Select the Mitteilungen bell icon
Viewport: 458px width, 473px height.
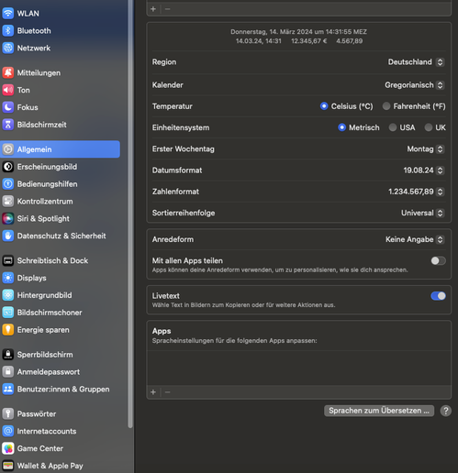pyautogui.click(x=8, y=72)
